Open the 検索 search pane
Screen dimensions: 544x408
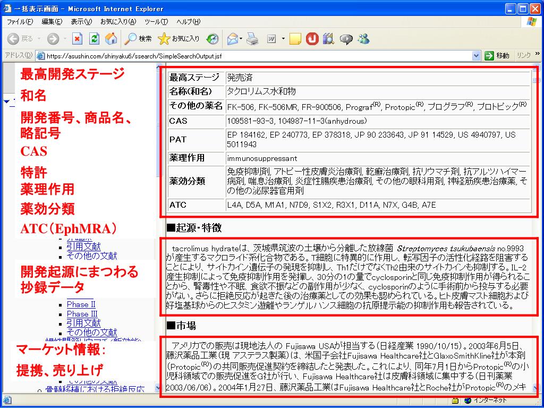click(138, 39)
